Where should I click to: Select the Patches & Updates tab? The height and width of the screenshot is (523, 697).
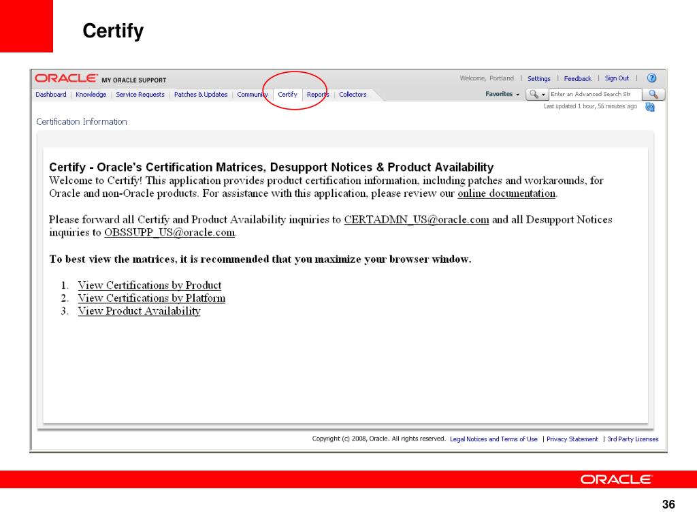201,94
